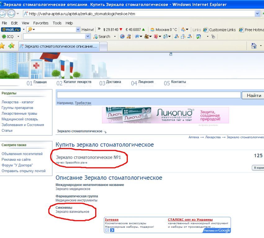Click the Home icon in the command bar

point(254,46)
